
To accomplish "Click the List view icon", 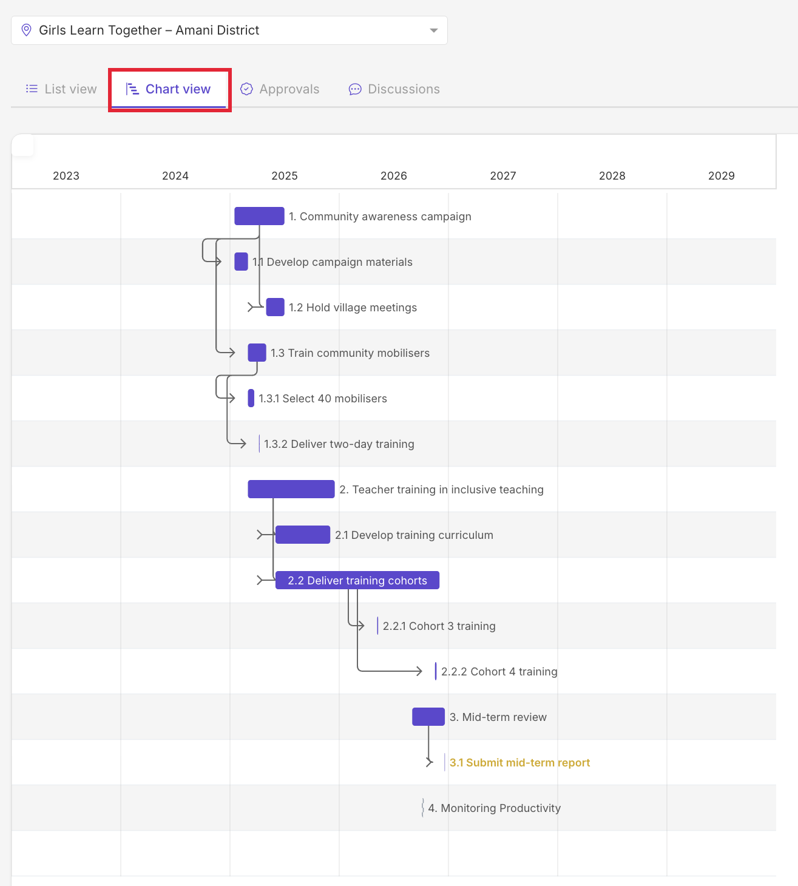I will click(x=32, y=89).
